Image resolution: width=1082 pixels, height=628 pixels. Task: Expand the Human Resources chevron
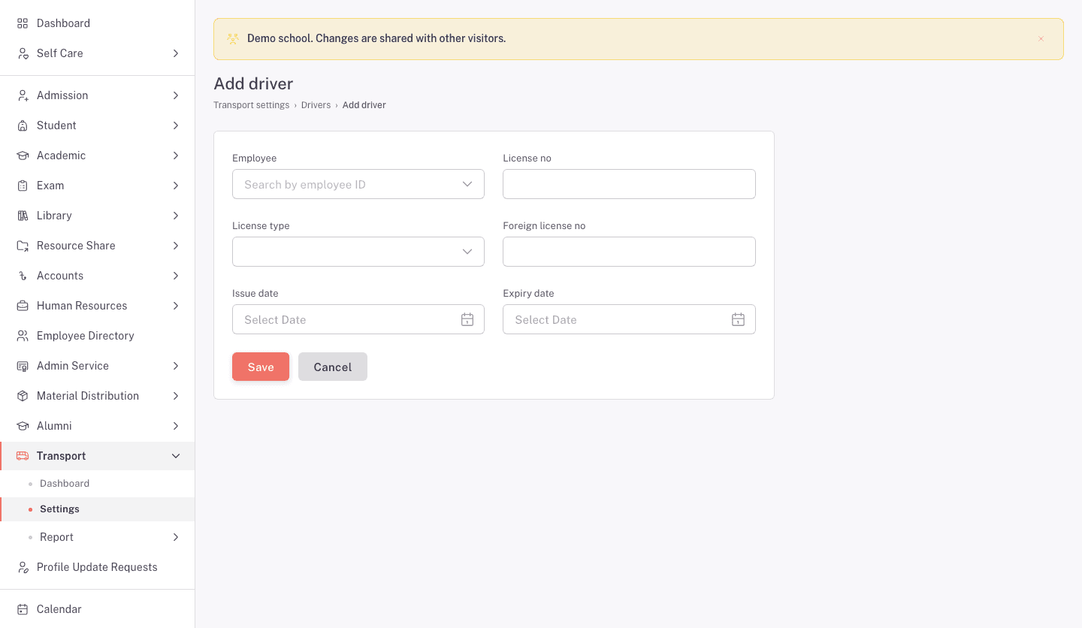tap(176, 306)
